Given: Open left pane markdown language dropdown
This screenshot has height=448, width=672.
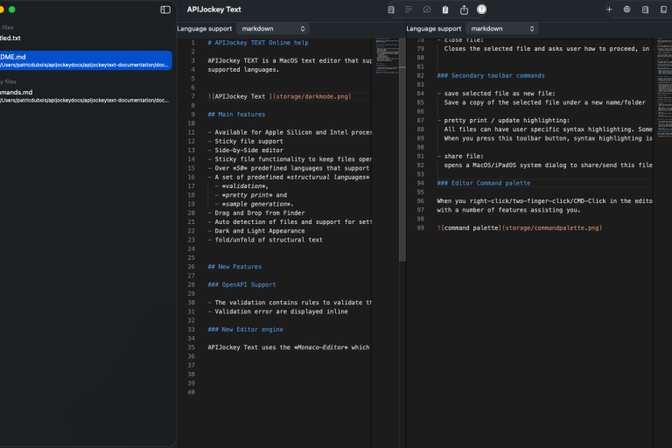Looking at the screenshot, I should (x=272, y=29).
